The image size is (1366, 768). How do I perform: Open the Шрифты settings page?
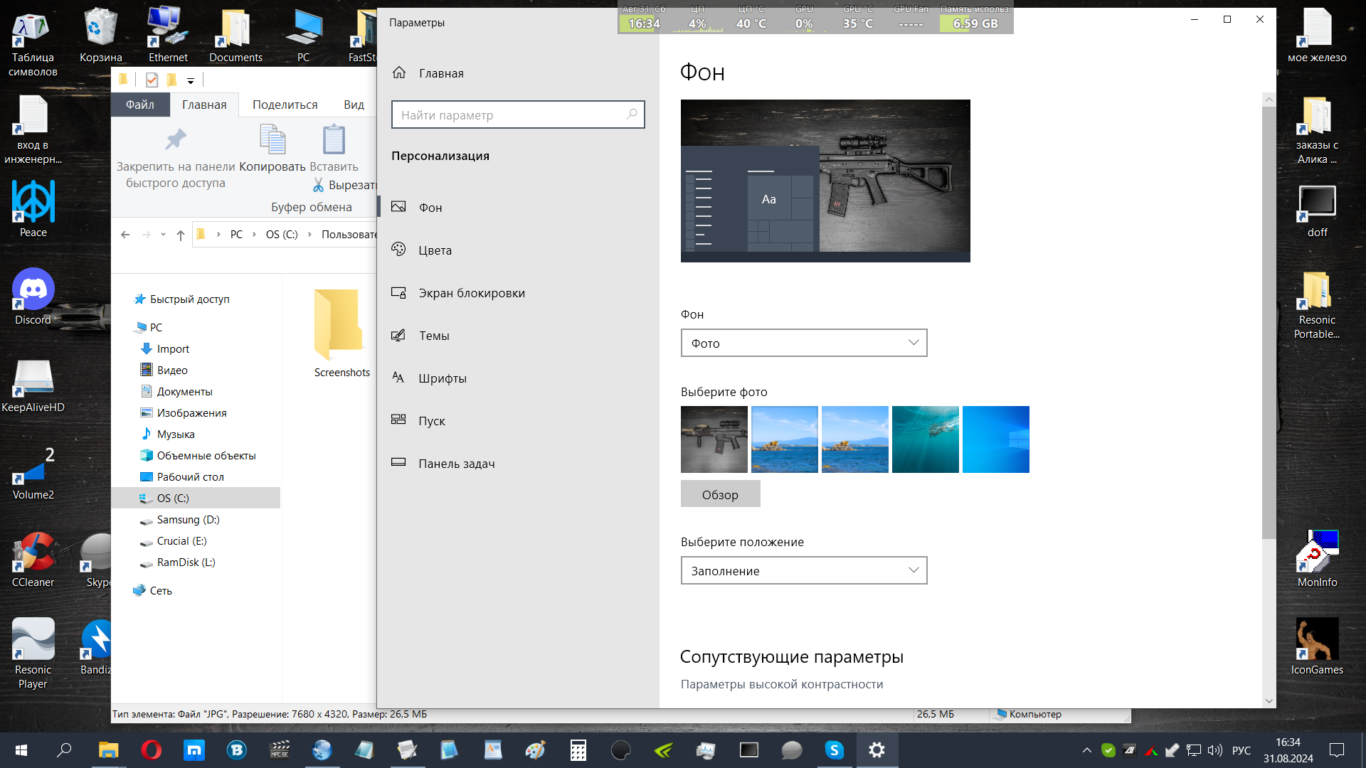pyautogui.click(x=442, y=378)
